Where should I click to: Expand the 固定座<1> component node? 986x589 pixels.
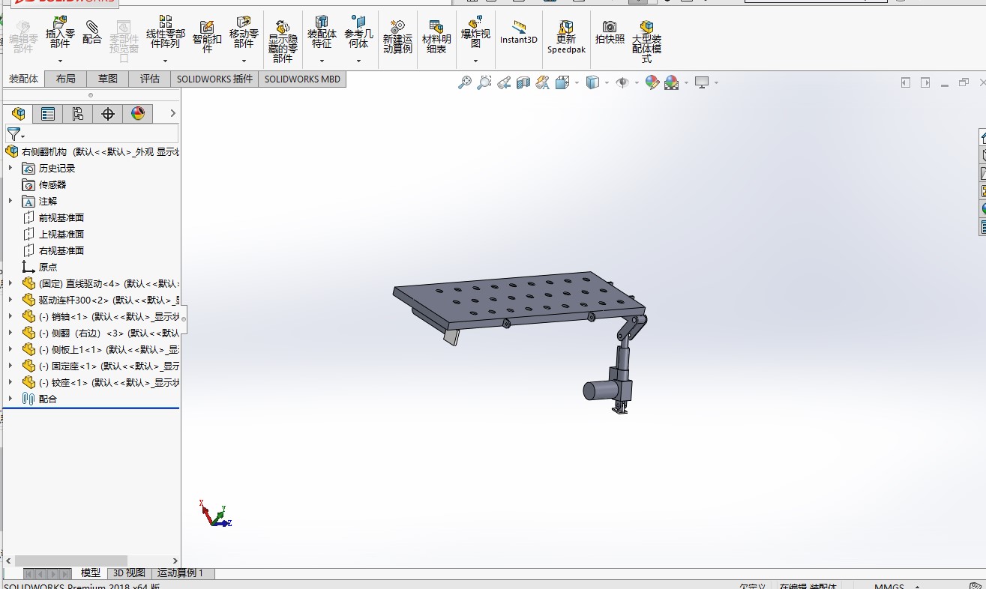coord(10,366)
